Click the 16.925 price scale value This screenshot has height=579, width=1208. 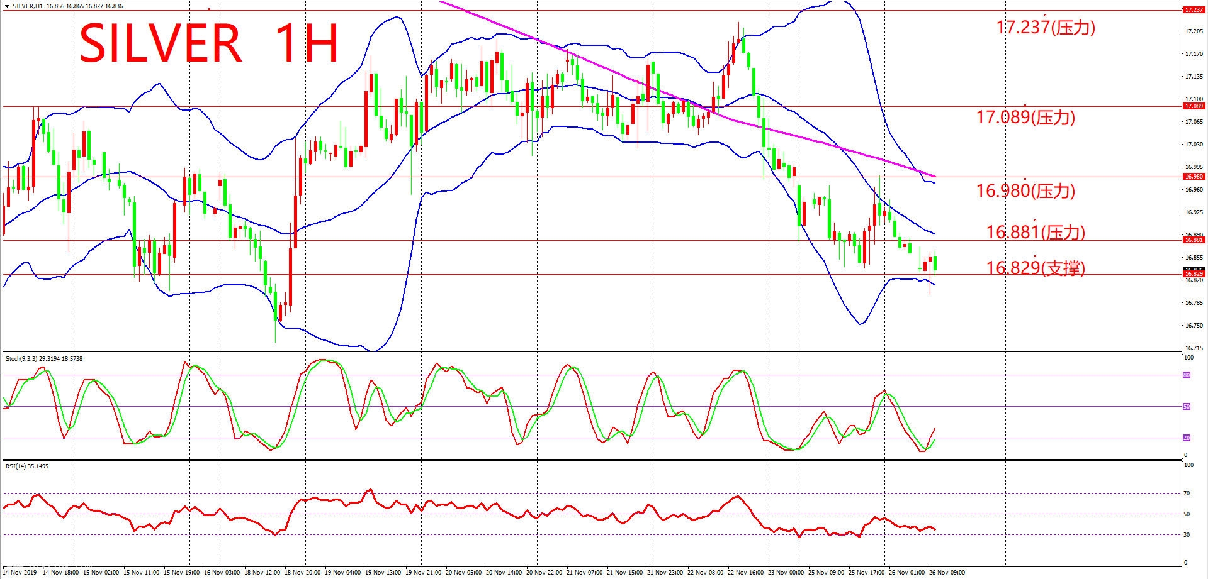1194,212
